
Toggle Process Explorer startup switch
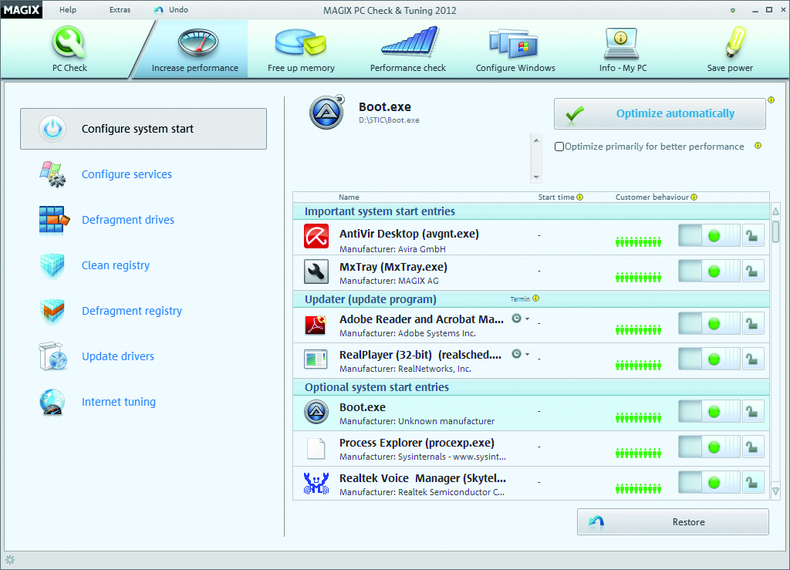click(x=710, y=447)
